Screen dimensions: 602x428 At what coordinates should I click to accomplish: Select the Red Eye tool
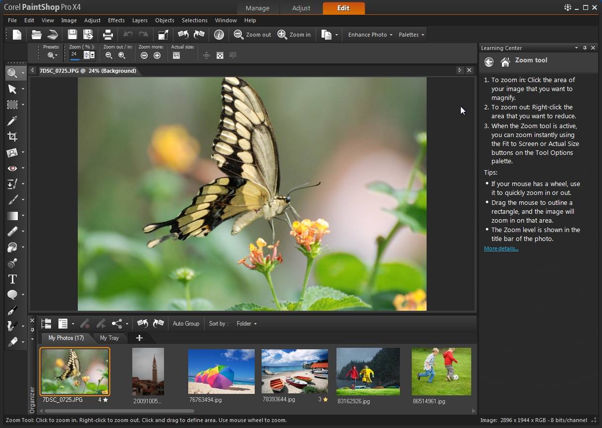(12, 168)
